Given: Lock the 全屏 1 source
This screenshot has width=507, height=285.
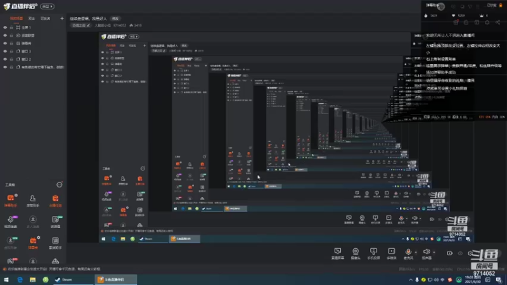Looking at the screenshot, I should tap(11, 27).
